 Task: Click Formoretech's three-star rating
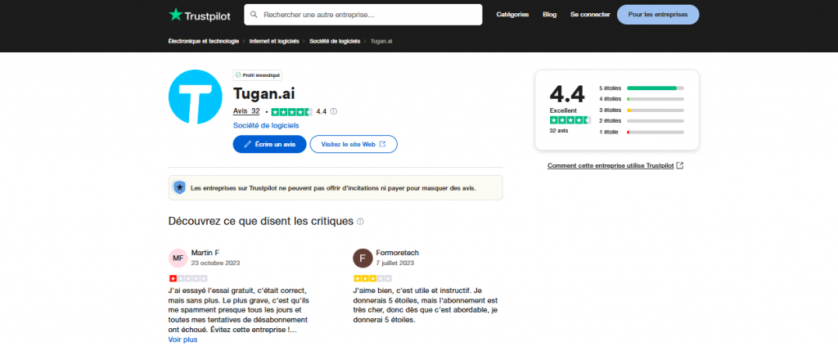coord(372,278)
